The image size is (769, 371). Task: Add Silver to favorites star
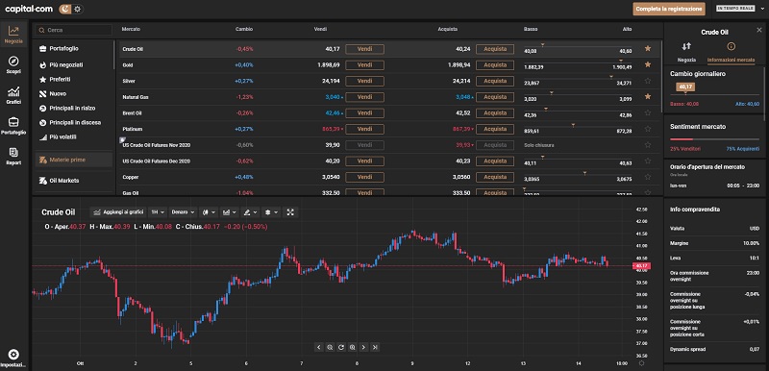(647, 81)
